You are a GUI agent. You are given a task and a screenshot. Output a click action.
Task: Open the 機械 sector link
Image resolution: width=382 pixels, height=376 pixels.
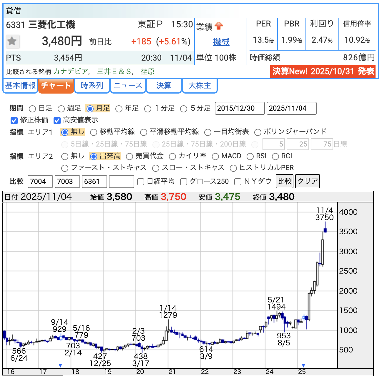point(221,42)
